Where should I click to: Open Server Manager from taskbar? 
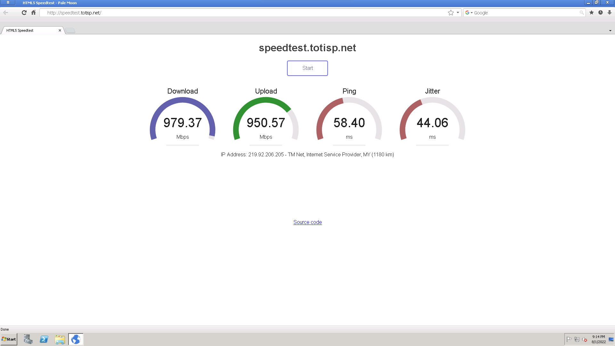tap(28, 339)
